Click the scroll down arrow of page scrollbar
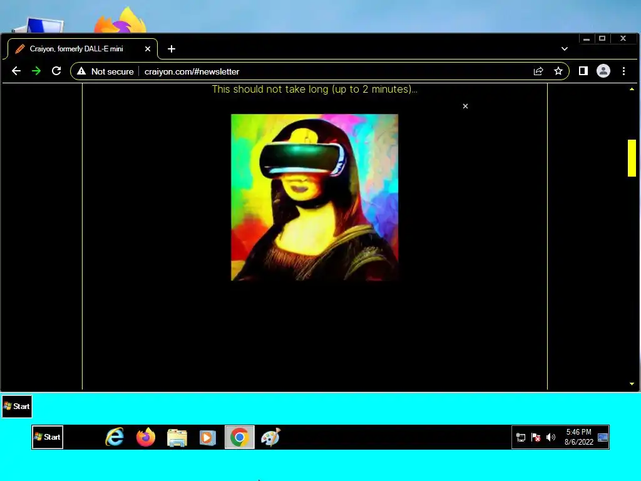Viewport: 641px width, 481px height. tap(632, 384)
